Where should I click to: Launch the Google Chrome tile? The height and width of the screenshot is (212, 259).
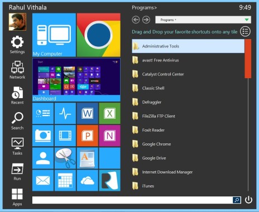[99, 35]
